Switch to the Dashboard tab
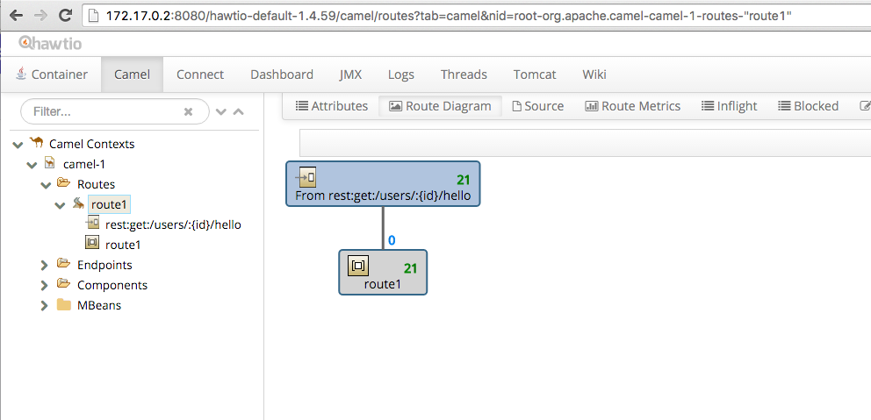Image resolution: width=871 pixels, height=420 pixels. tap(282, 75)
